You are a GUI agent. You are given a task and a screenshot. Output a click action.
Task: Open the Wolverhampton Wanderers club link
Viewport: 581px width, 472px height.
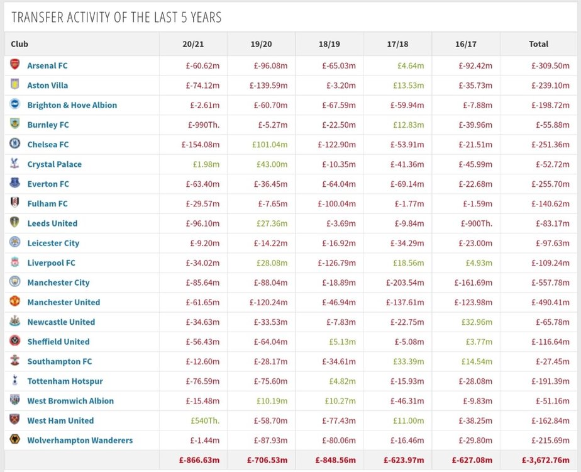point(80,440)
